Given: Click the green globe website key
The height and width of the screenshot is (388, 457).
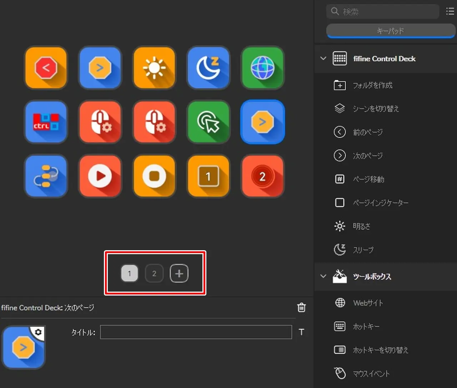Looking at the screenshot, I should pos(262,67).
